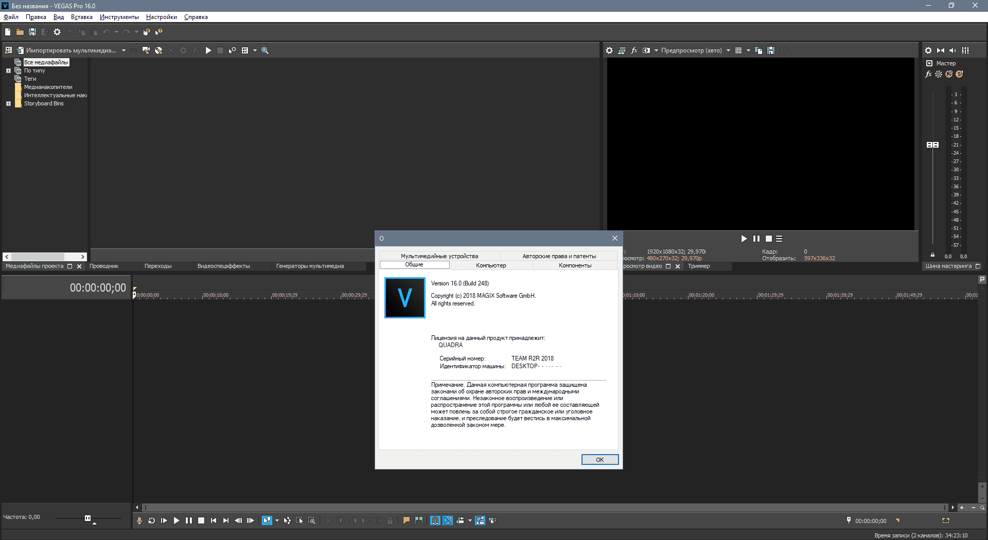Toggle preview on external monitor icon
This screenshot has width=988, height=540.
(622, 50)
